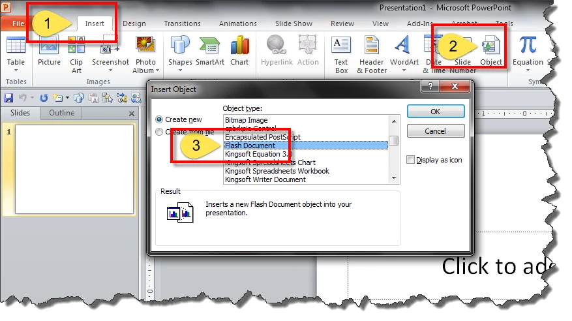
Task: Click the Shapes icon in quick access toolbar
Action: pyautogui.click(x=79, y=98)
